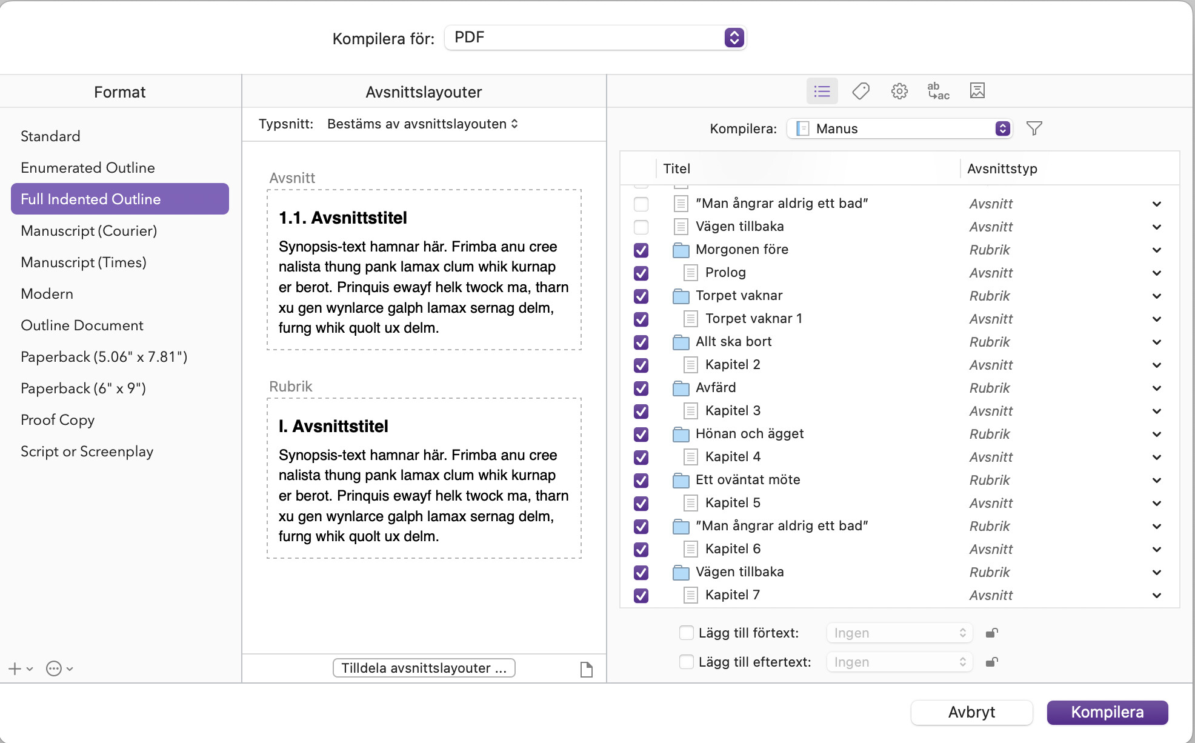
Task: Uncheck the Morgonen före checkbox
Action: [x=641, y=250]
